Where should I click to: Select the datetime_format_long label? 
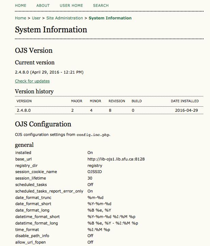tap(36, 223)
